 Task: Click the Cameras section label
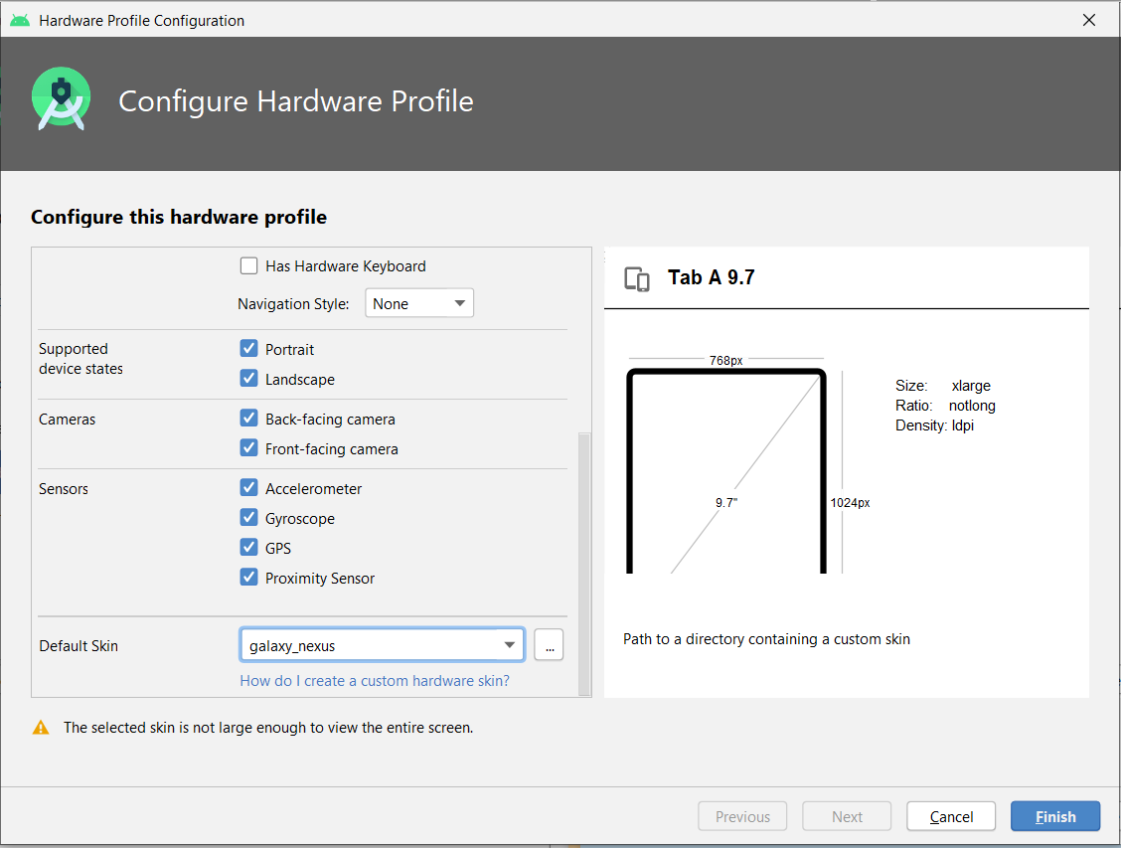(68, 419)
